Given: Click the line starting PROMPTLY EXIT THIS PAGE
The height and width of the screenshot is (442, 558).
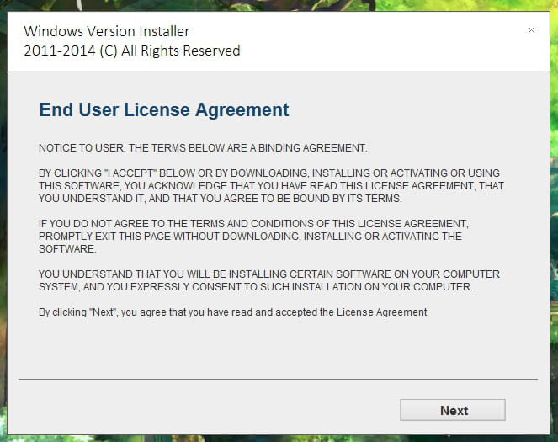Looking at the screenshot, I should 250,237.
